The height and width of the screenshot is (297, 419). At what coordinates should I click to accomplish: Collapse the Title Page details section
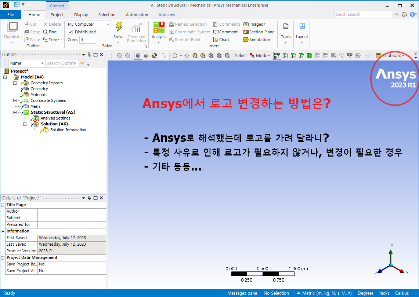3,205
